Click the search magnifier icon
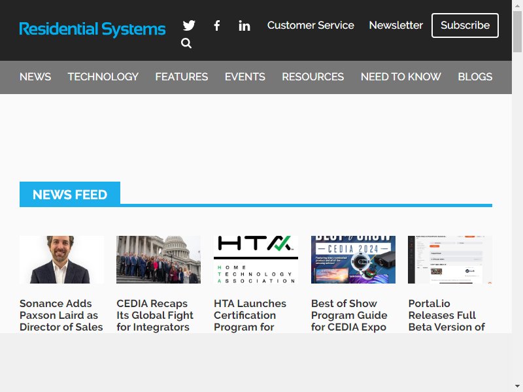 186,43
